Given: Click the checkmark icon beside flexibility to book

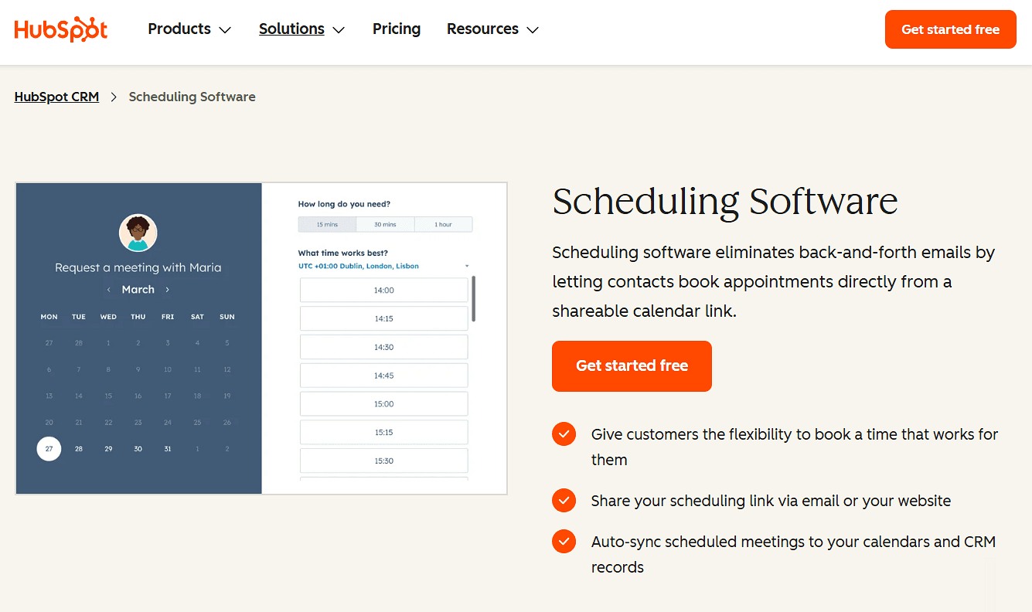Looking at the screenshot, I should click(x=564, y=433).
